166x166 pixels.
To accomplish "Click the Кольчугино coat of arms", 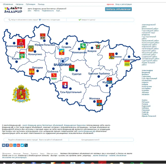I will pos(31,49).
